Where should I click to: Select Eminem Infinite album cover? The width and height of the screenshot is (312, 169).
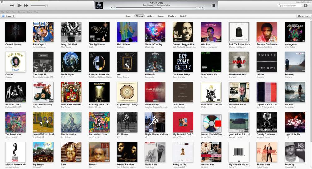(x=267, y=62)
